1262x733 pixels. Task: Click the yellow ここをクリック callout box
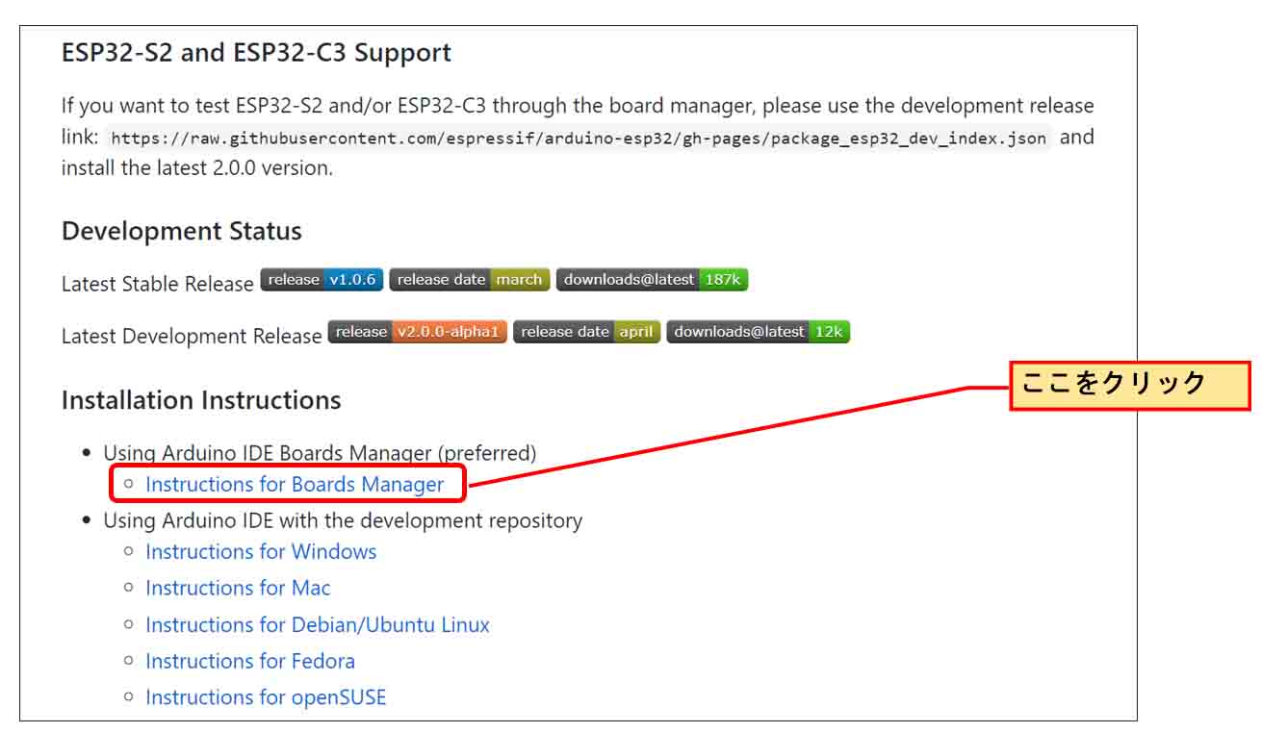pyautogui.click(x=1129, y=386)
